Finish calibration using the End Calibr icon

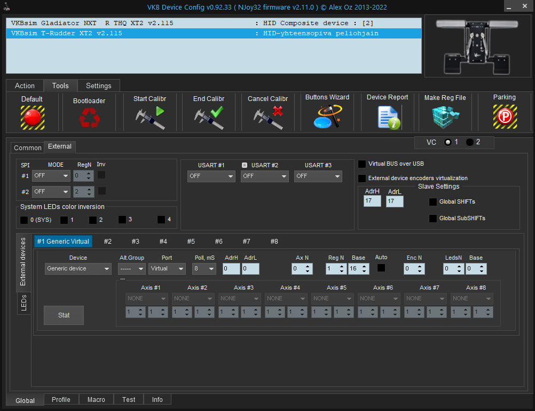pyautogui.click(x=209, y=118)
